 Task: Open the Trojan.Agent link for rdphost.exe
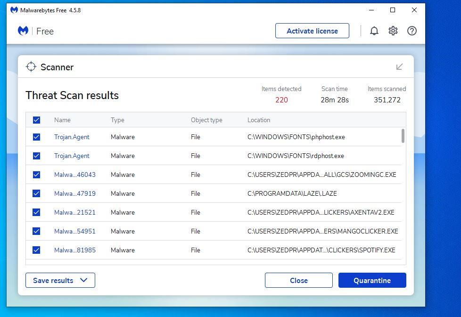coord(72,156)
